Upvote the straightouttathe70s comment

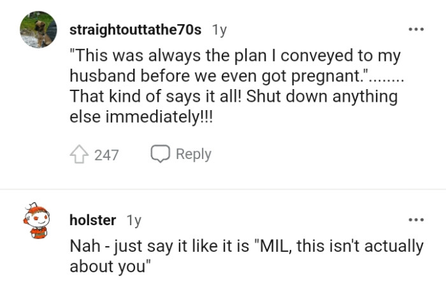[80, 155]
